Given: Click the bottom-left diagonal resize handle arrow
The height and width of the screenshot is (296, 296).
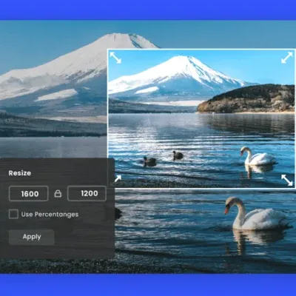Looking at the screenshot, I should 118,178.
